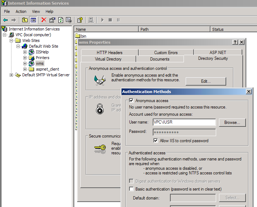This screenshot has height=207, width=257.
Task: Open Properties from the toolbar icon
Action: tap(52, 20)
